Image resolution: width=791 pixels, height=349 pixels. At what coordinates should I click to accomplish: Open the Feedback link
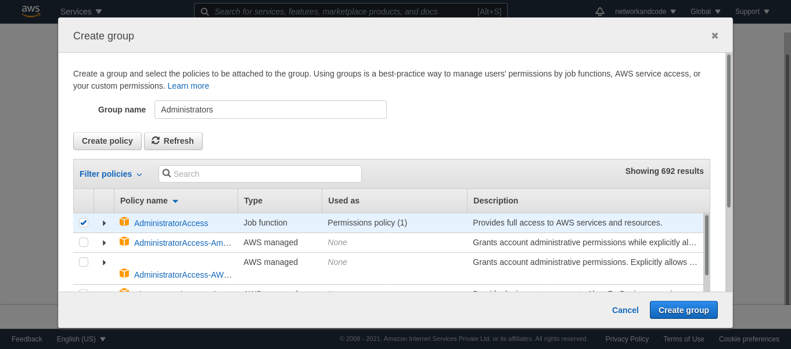tap(27, 339)
